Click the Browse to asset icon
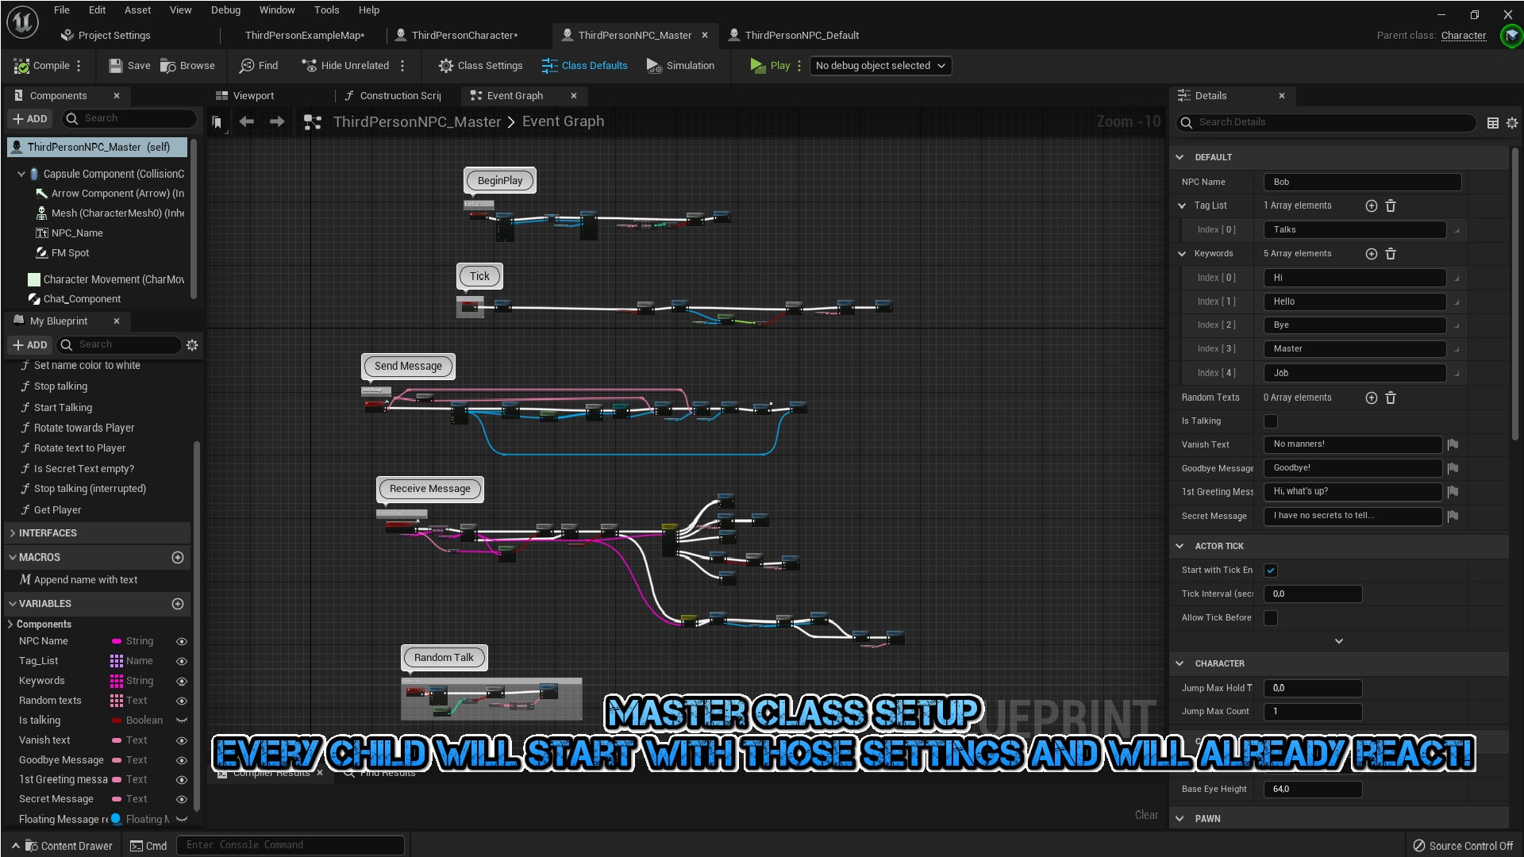This screenshot has width=1524, height=857. (x=168, y=66)
